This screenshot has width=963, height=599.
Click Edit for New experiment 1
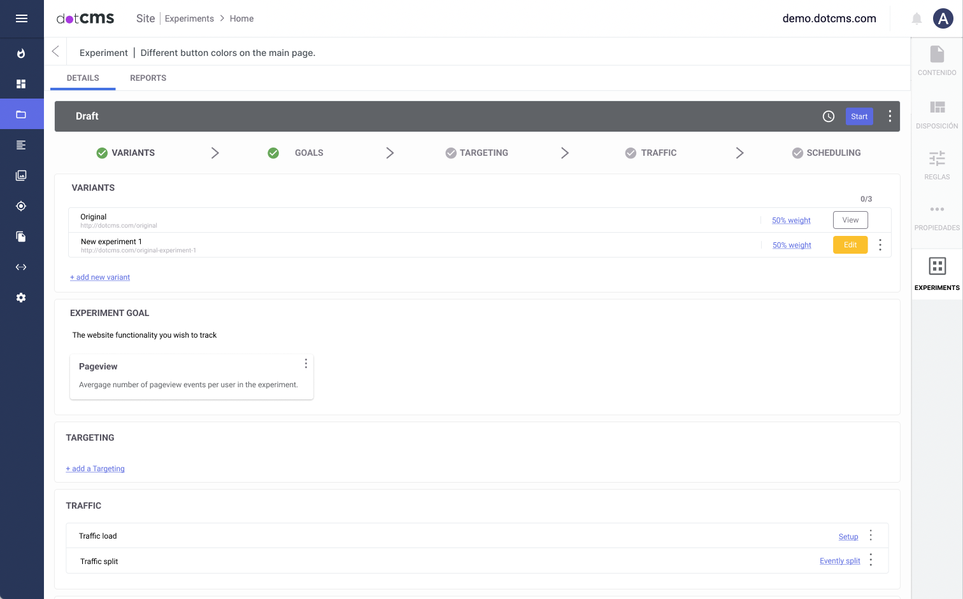coord(850,245)
